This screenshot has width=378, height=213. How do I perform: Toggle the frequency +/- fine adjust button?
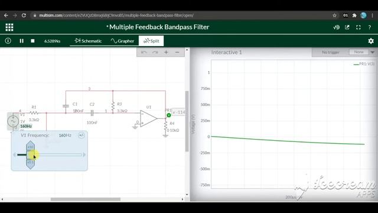pyautogui.click(x=82, y=135)
